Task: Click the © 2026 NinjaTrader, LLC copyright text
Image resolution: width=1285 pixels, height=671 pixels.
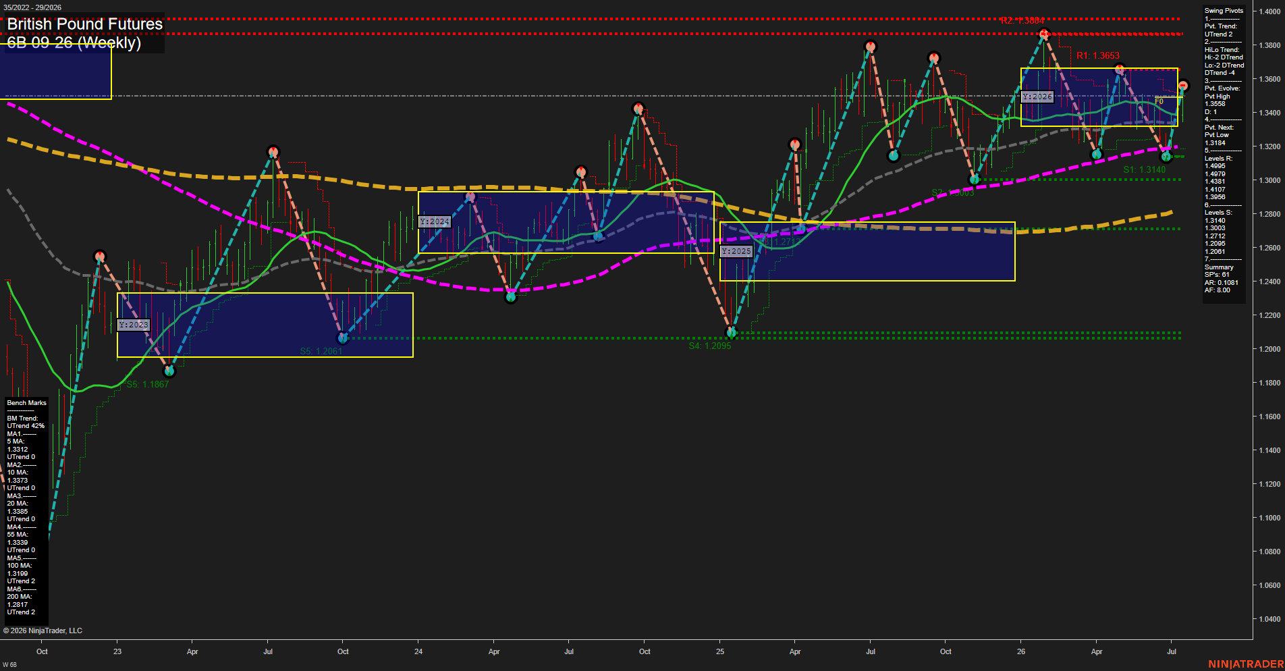Action: tap(43, 630)
